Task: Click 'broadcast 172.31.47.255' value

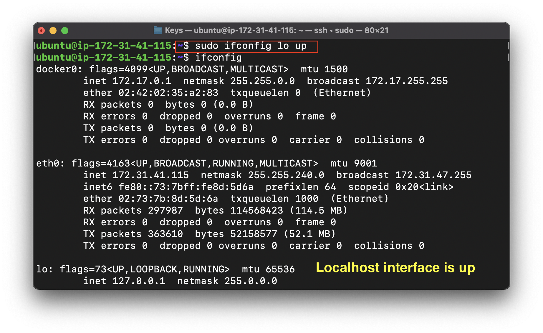Action: point(404,175)
